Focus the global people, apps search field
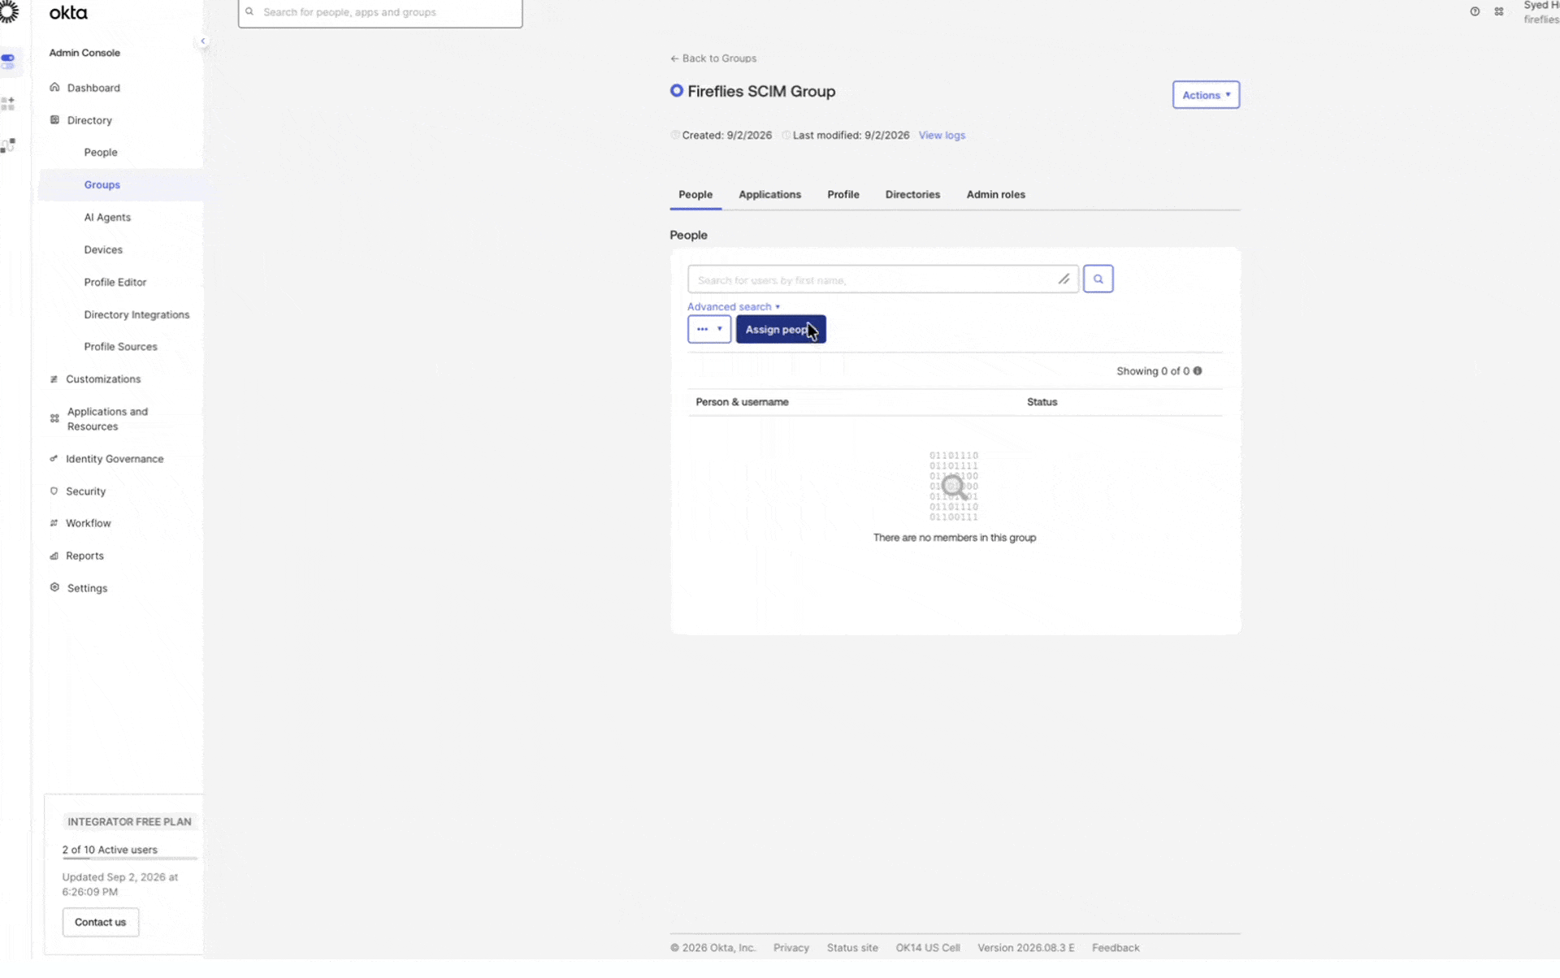Image resolution: width=1560 pixels, height=978 pixels. click(x=380, y=12)
